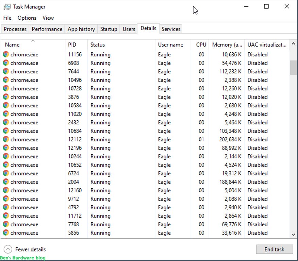Sort by PID column header
The image size is (298, 261).
click(x=77, y=45)
